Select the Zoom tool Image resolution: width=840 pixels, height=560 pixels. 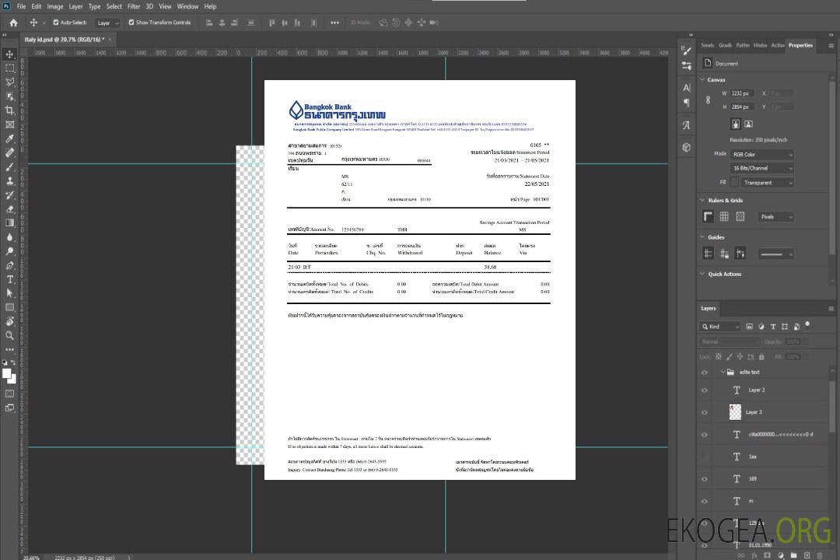(9, 335)
